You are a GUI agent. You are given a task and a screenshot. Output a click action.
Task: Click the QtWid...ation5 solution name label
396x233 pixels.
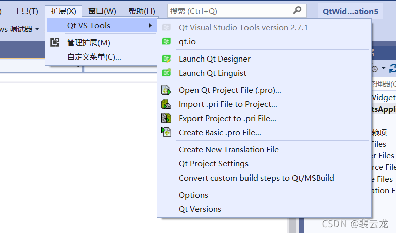pos(351,11)
